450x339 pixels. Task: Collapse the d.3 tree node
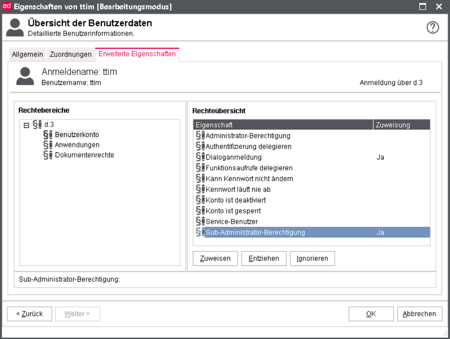point(26,125)
